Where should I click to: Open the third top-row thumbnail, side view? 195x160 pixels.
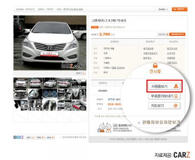(50, 83)
